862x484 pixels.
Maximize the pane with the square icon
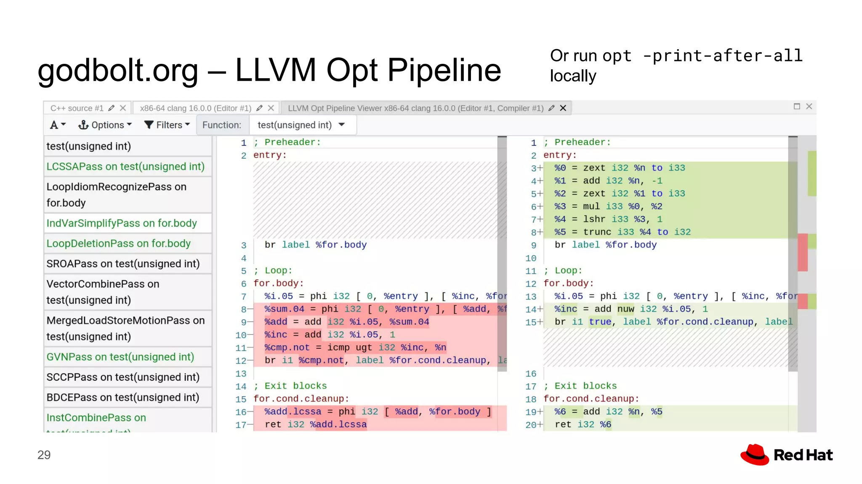coord(797,106)
